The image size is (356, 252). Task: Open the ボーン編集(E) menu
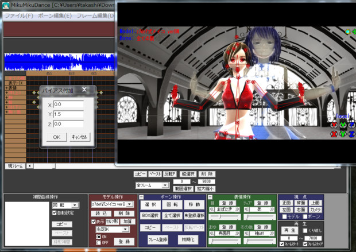55,16
